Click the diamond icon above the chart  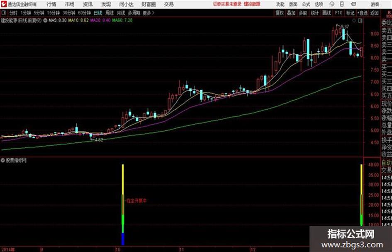(x=354, y=21)
